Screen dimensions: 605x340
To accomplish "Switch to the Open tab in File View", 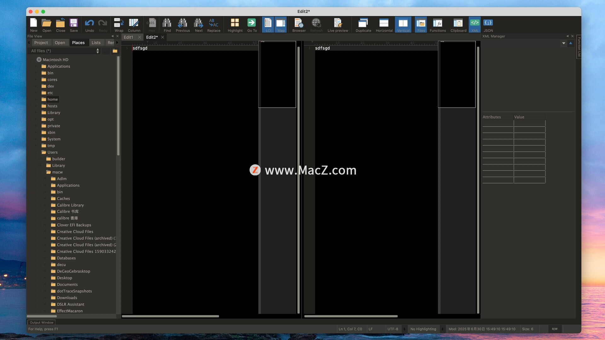I will (x=60, y=42).
